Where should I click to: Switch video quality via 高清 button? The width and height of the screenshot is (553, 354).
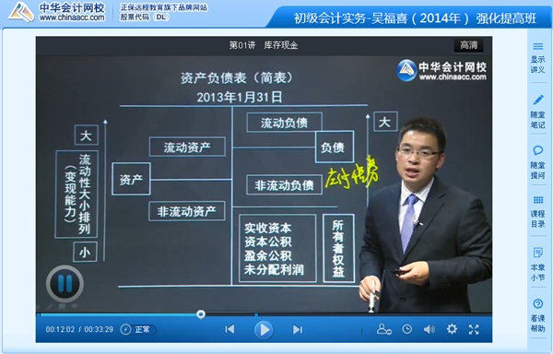pos(469,45)
